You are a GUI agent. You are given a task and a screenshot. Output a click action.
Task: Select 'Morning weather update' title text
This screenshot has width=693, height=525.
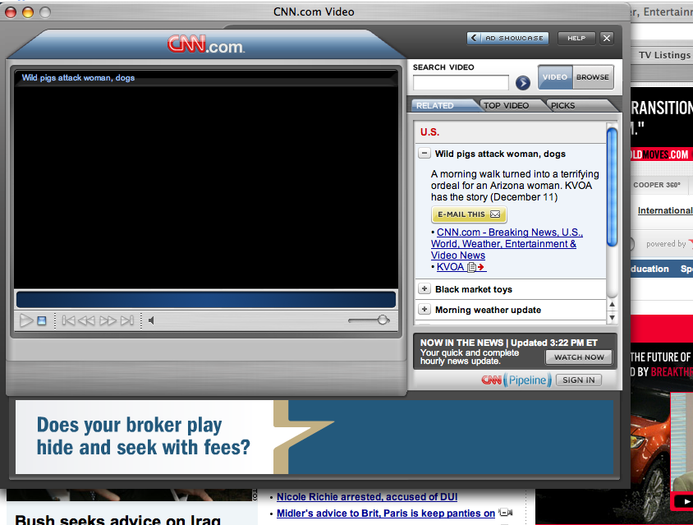tap(488, 310)
